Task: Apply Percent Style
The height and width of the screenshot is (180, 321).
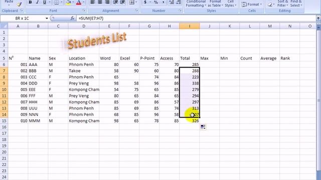Action: pos(156,2)
